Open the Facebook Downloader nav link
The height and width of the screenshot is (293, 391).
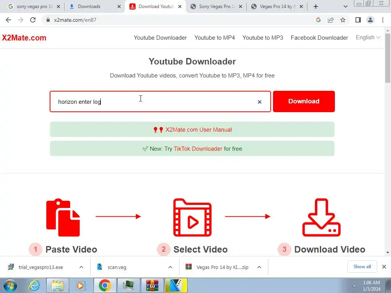(x=319, y=38)
